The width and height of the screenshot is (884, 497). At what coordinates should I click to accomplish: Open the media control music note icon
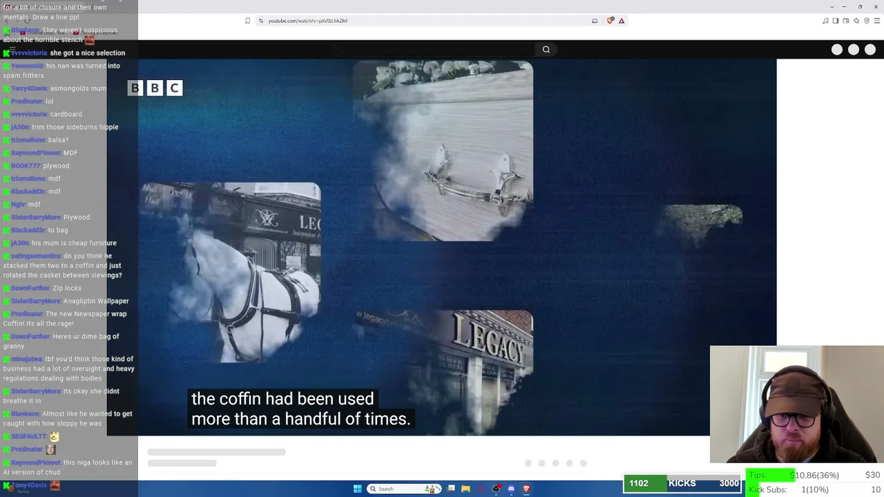[x=825, y=21]
